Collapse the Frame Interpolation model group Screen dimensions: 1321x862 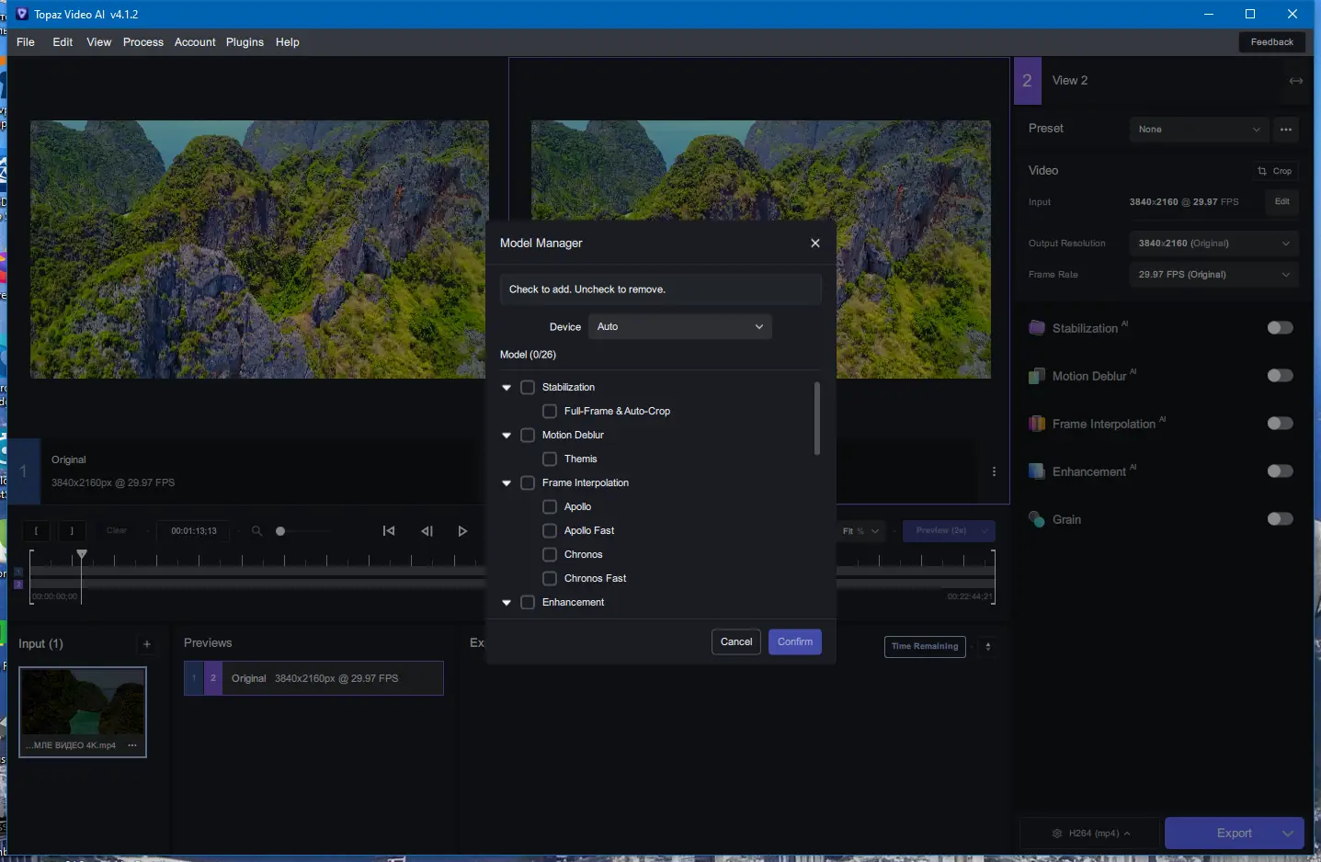(507, 483)
